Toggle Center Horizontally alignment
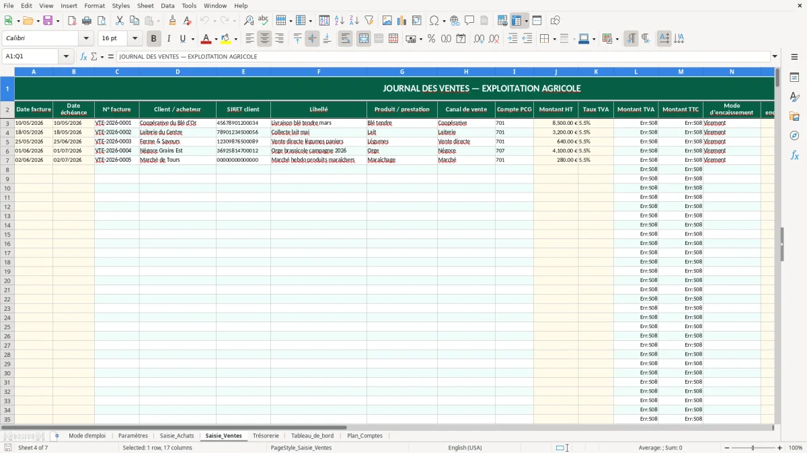The width and height of the screenshot is (807, 453). point(264,39)
